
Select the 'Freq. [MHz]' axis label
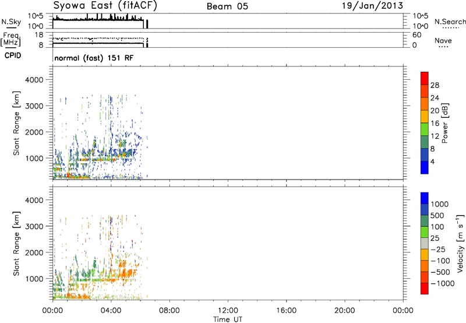tap(10, 39)
